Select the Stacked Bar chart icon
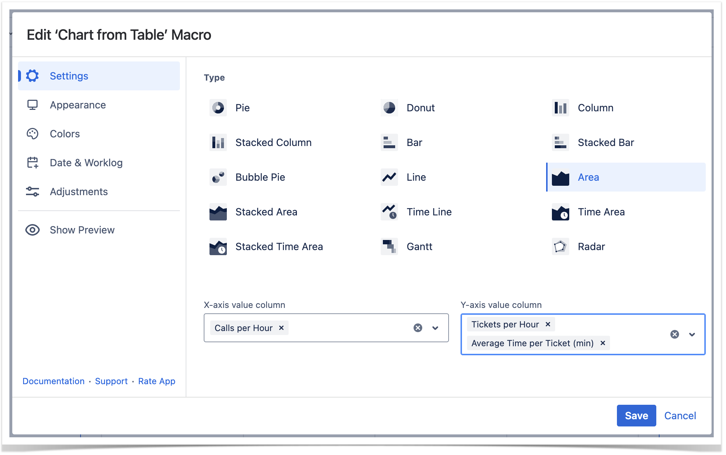This screenshot has width=726, height=455. [560, 142]
